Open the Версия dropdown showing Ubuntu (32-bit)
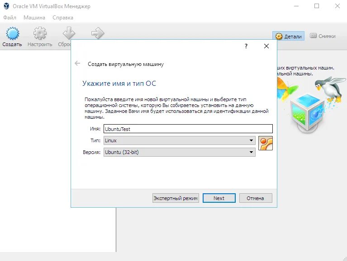The width and height of the screenshot is (347, 261). [180, 152]
